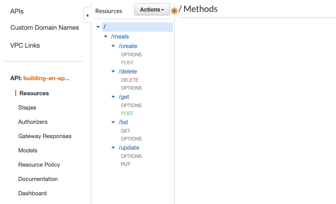Select the PUT method under /update
This screenshot has height=204, width=336.
(125, 164)
